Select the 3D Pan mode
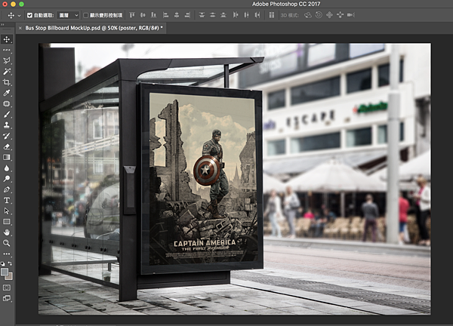The image size is (453, 326). [329, 15]
